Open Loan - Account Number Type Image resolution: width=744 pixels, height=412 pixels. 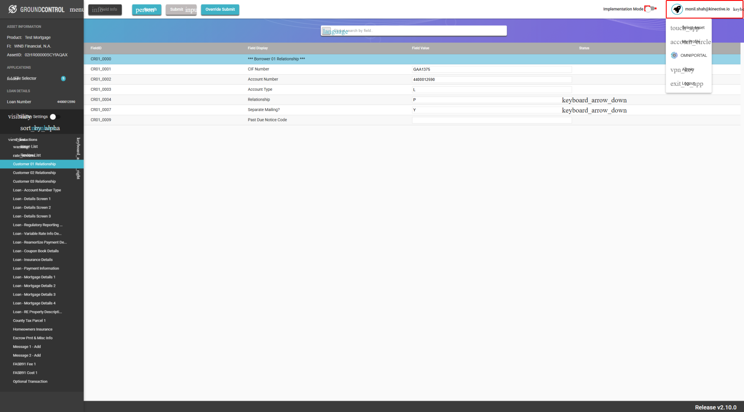pyautogui.click(x=37, y=190)
